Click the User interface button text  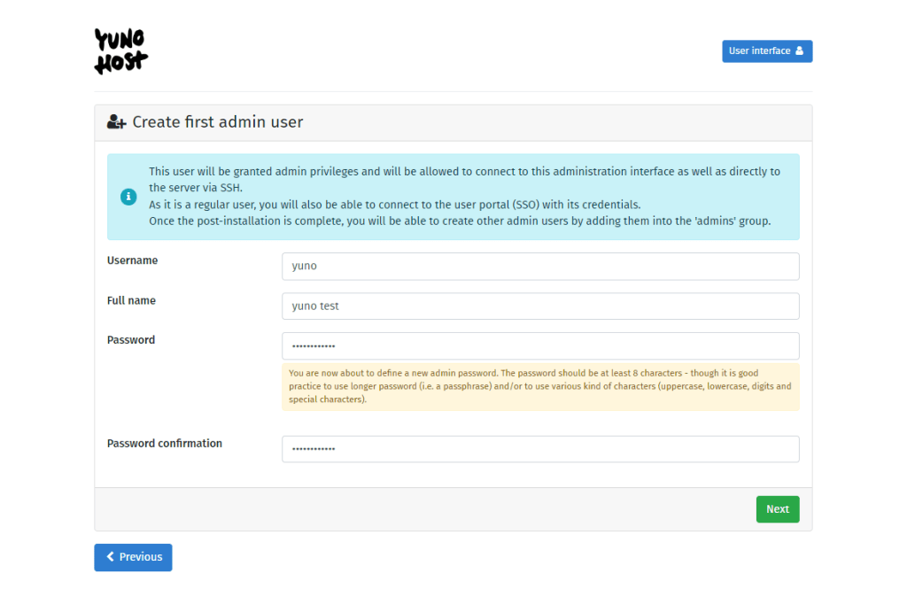759,51
